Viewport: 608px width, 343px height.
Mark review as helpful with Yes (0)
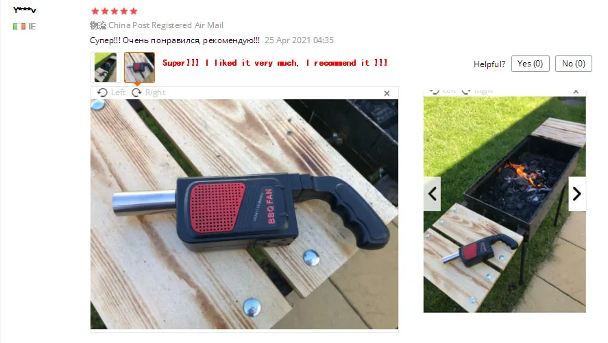(x=530, y=64)
